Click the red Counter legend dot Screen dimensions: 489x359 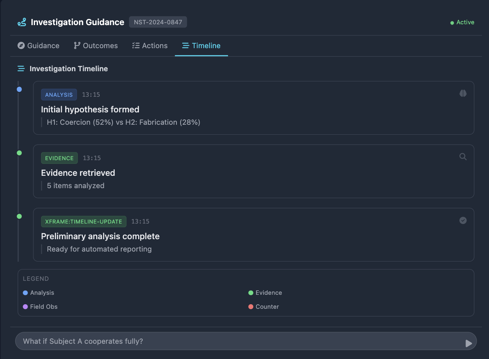(251, 307)
